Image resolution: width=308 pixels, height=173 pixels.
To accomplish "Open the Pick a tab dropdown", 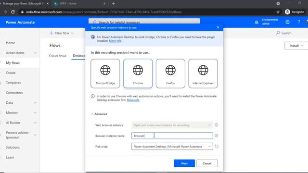I will 172,147.
